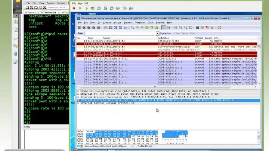
Task: Expand Internet Protocol Version 6 row
Action: point(78,100)
